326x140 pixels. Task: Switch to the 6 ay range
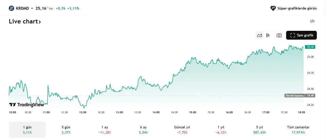point(143,129)
